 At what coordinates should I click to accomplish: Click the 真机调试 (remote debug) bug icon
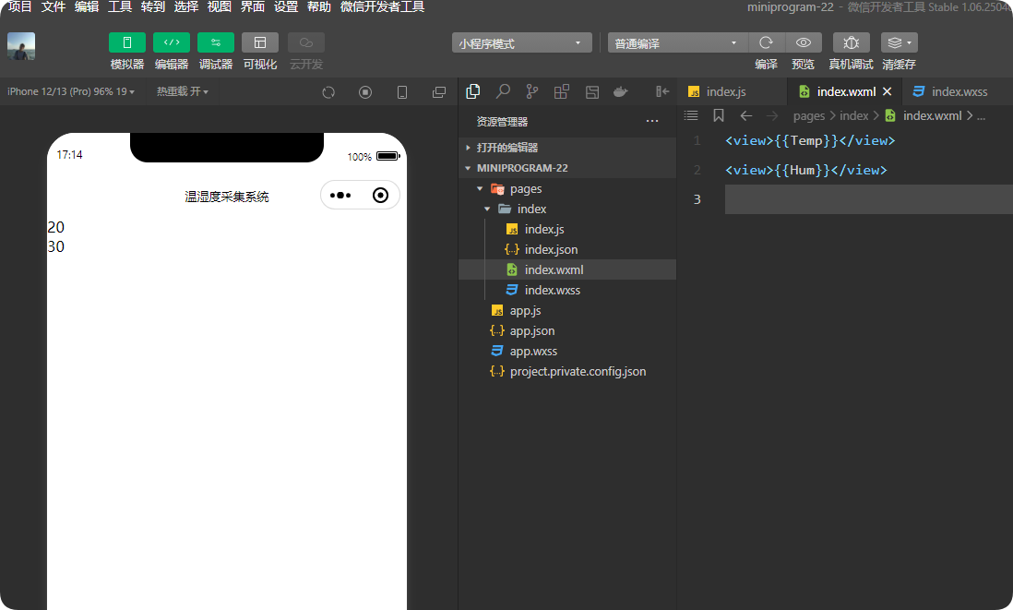(x=850, y=42)
